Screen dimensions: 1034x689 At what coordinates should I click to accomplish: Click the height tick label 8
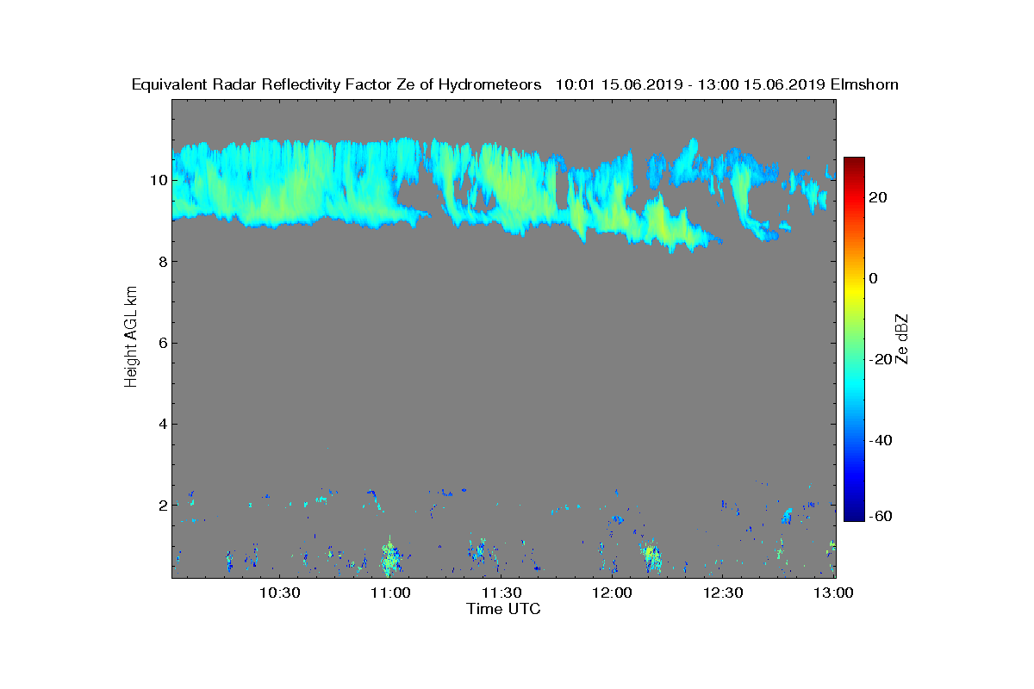click(x=162, y=262)
